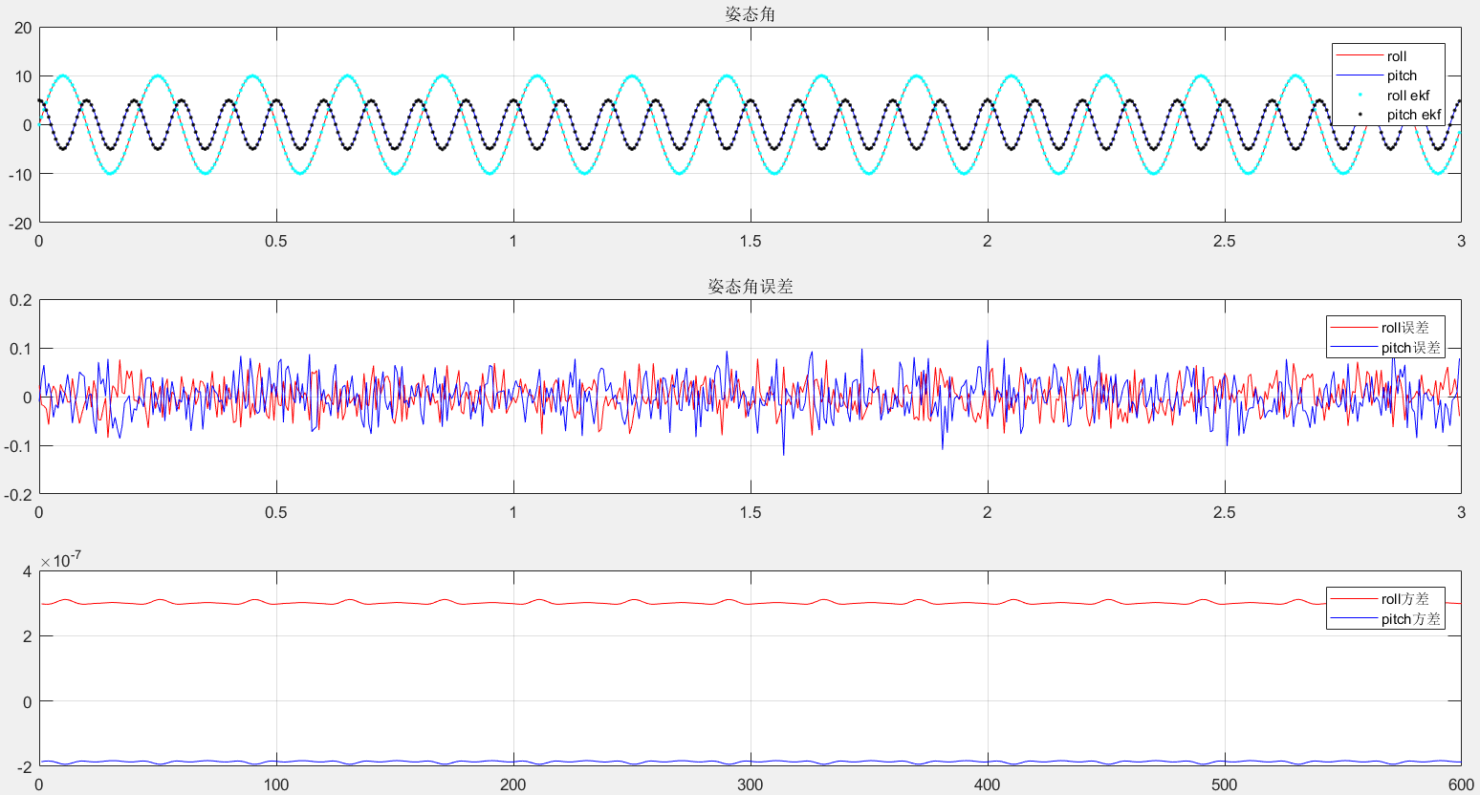Click x-axis tick label 300
Image resolution: width=1480 pixels, height=795 pixels.
[x=751, y=784]
